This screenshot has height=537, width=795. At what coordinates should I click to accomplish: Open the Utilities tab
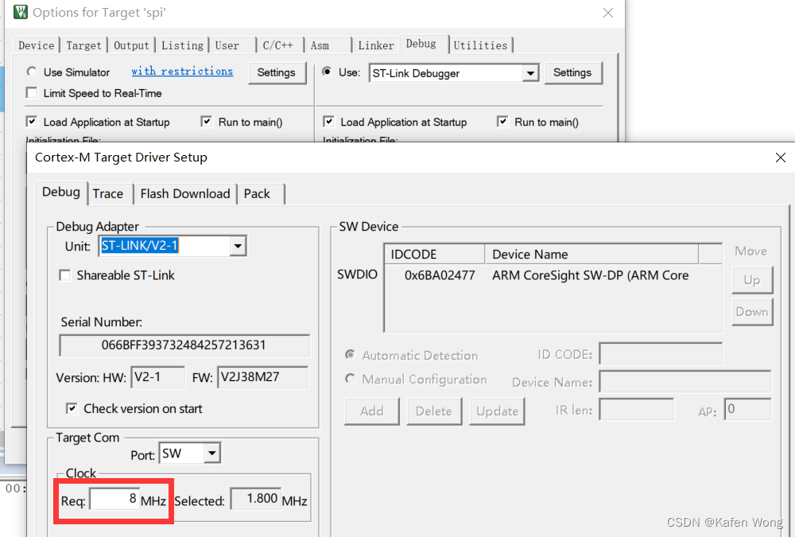(x=480, y=45)
